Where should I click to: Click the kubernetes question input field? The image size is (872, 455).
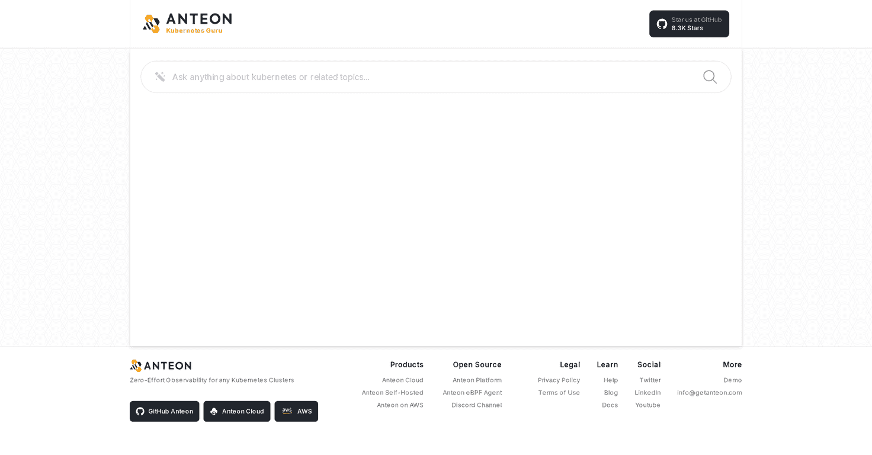tap(415, 76)
